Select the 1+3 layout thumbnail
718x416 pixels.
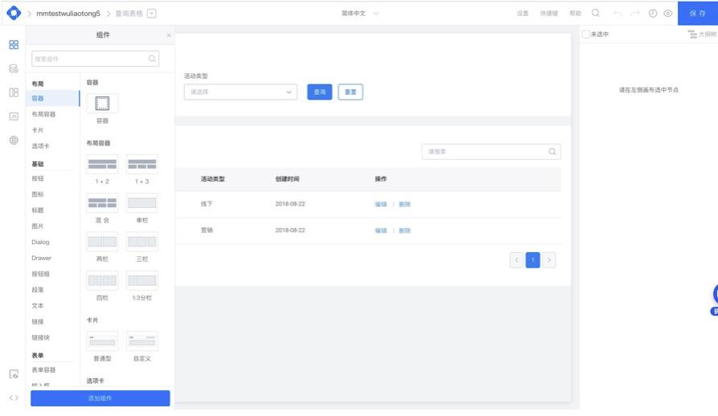[x=142, y=164]
